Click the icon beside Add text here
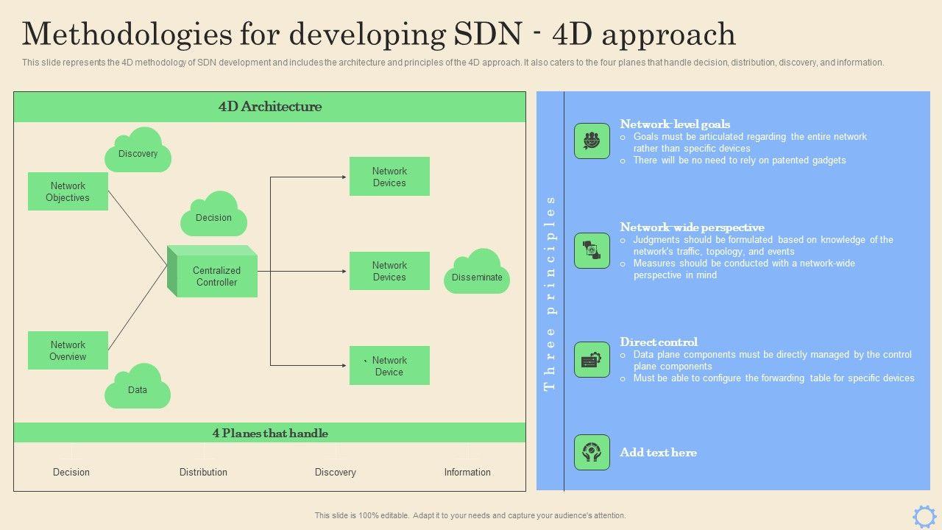The height and width of the screenshot is (530, 942). [x=592, y=452]
